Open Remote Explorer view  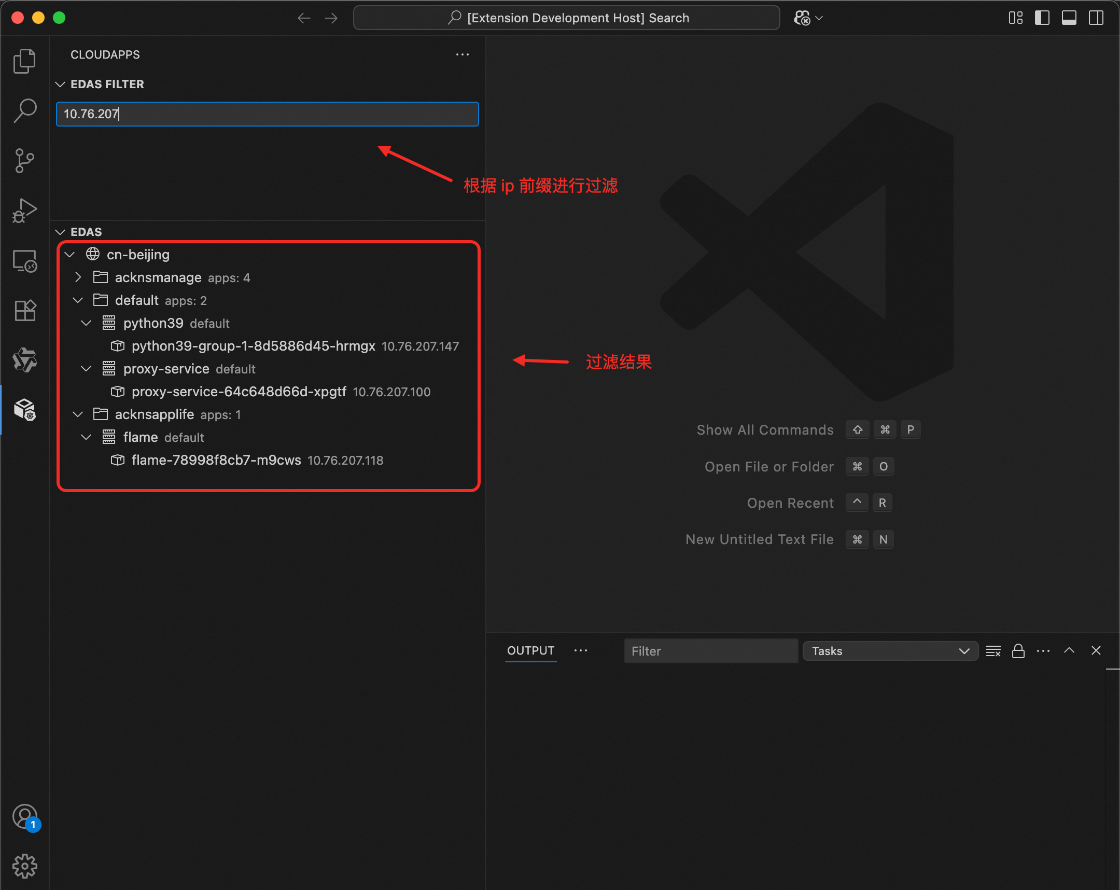24,261
